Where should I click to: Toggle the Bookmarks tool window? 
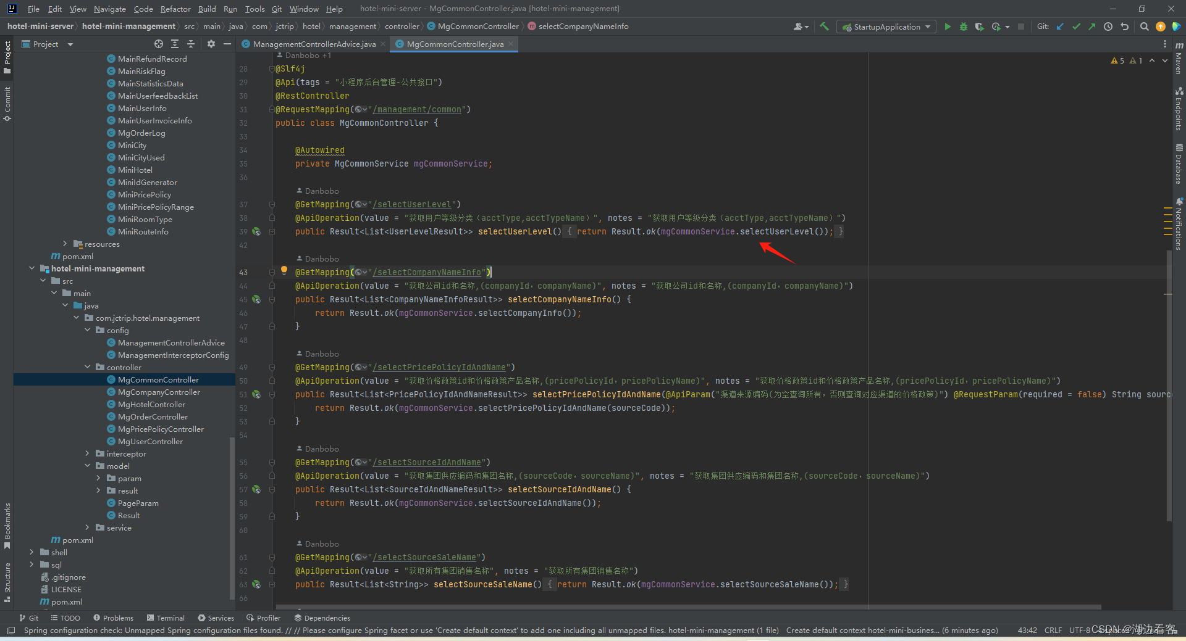(x=7, y=525)
